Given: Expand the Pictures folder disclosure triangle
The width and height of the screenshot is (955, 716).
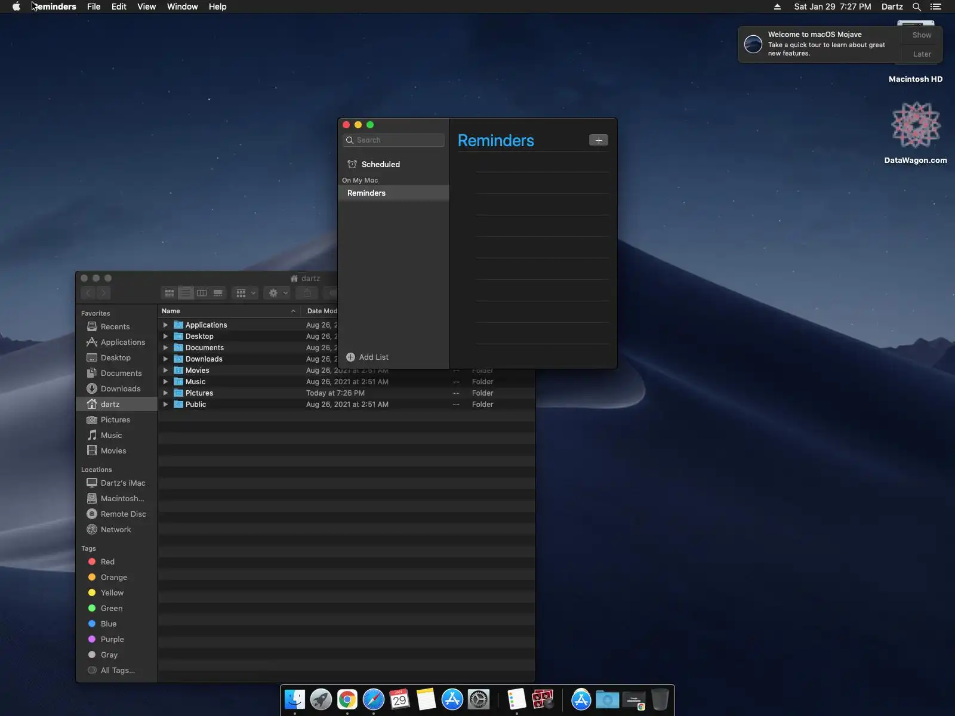Looking at the screenshot, I should [165, 393].
